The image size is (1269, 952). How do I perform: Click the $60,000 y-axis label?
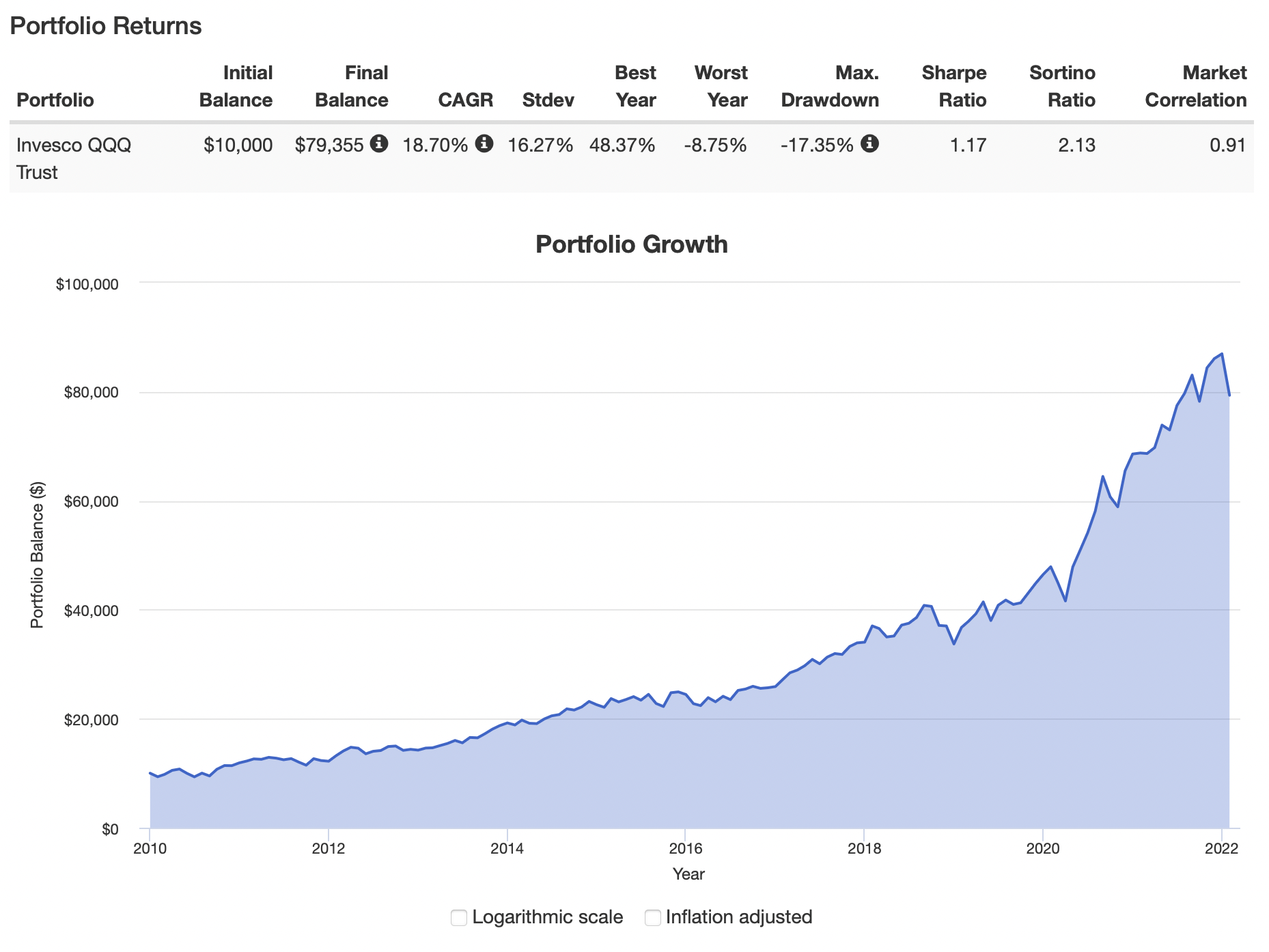point(92,502)
